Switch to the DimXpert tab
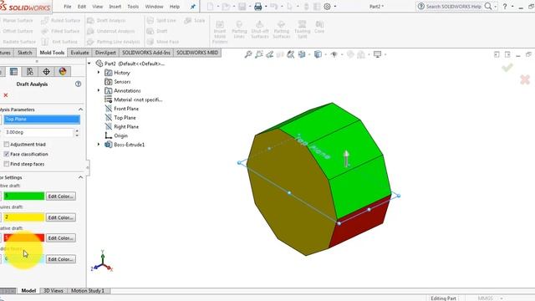 tap(105, 53)
